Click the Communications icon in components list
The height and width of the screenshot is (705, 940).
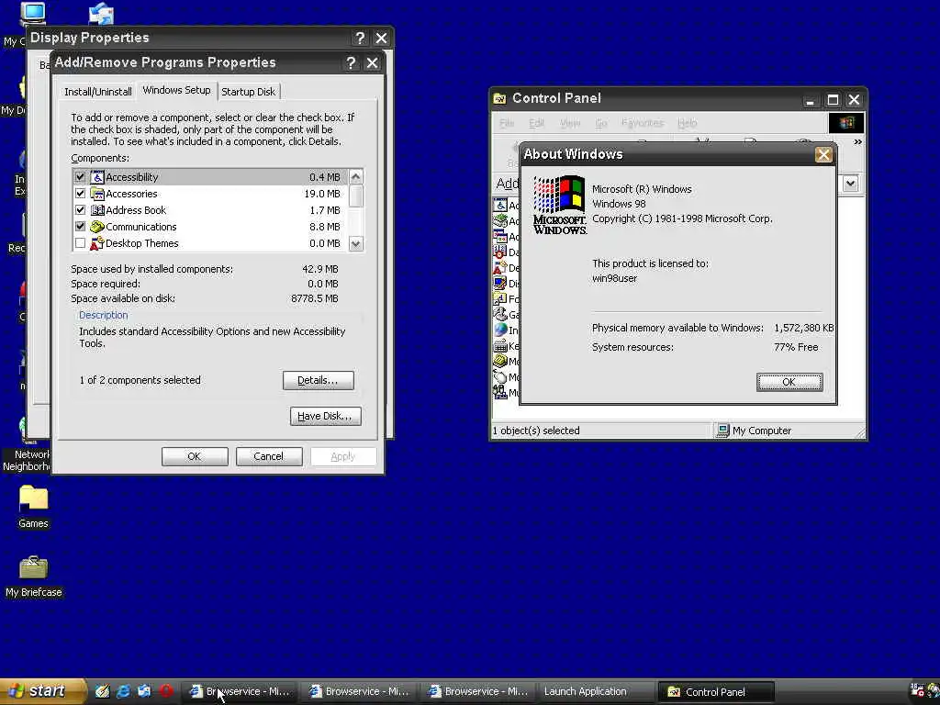[x=97, y=227]
